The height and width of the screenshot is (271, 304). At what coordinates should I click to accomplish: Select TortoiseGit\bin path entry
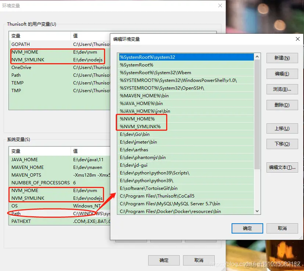(x=186, y=188)
